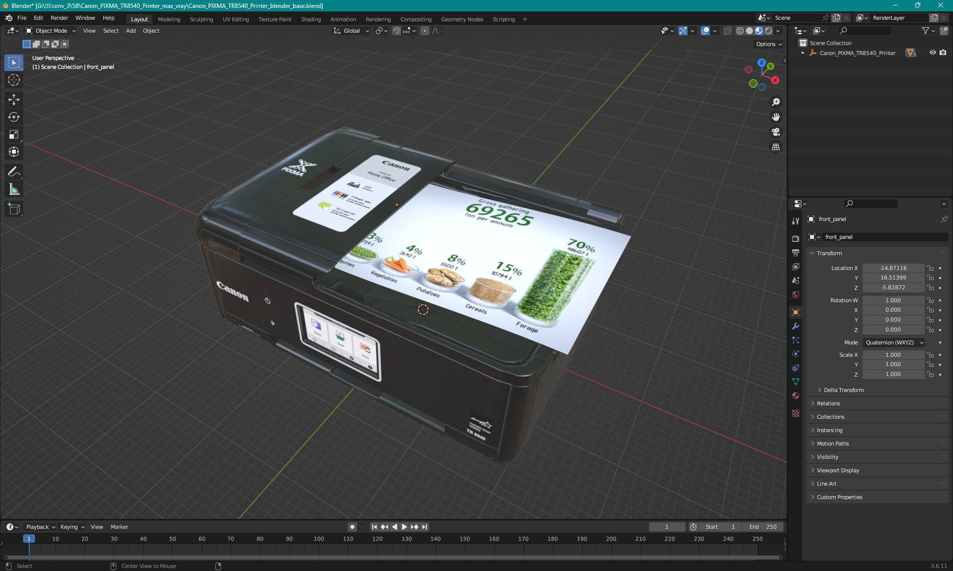This screenshot has width=953, height=571.
Task: Toggle Location X lock
Action: point(931,268)
